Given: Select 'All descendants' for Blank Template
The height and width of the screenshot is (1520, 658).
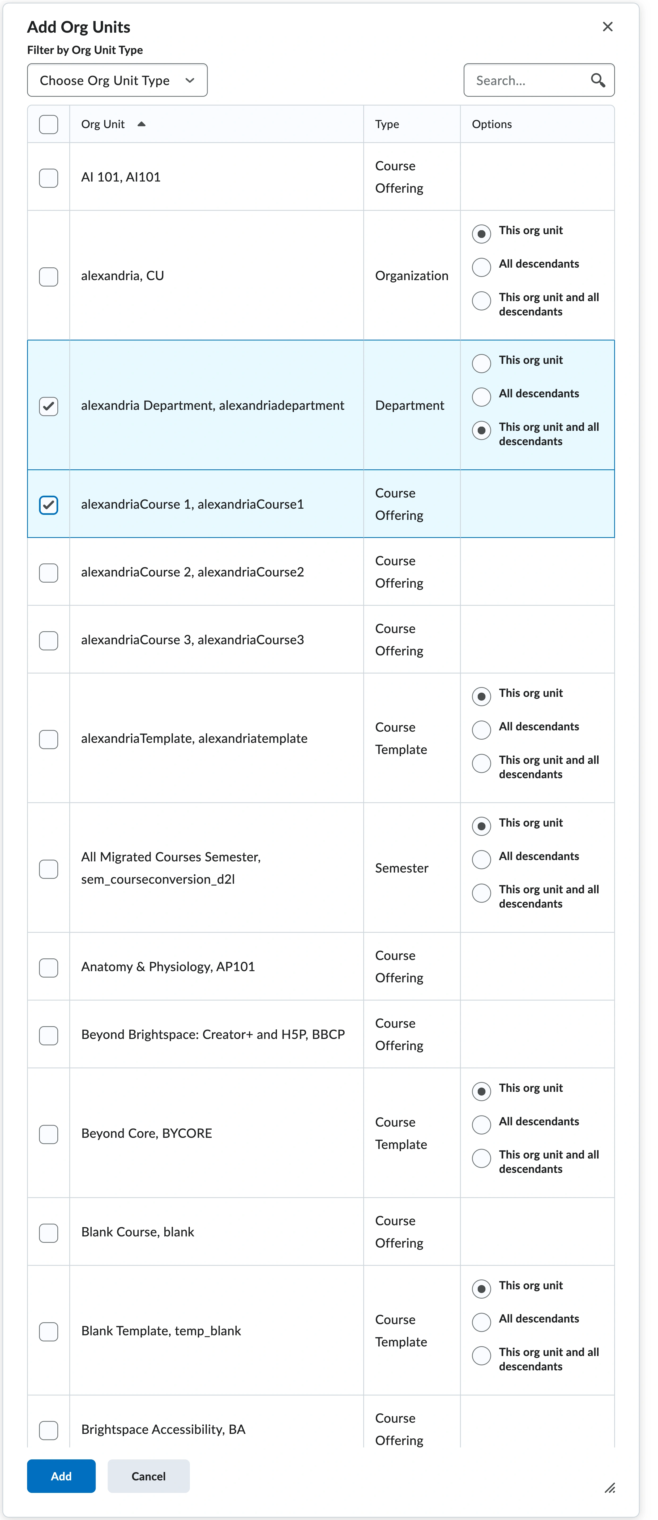Looking at the screenshot, I should coord(481,1322).
